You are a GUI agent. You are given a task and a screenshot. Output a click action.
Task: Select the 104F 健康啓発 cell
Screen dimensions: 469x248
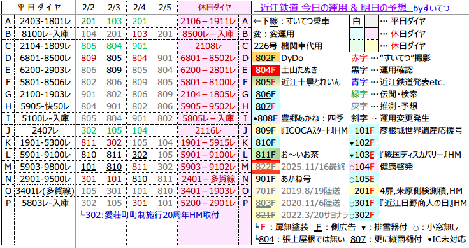[x=364, y=167]
